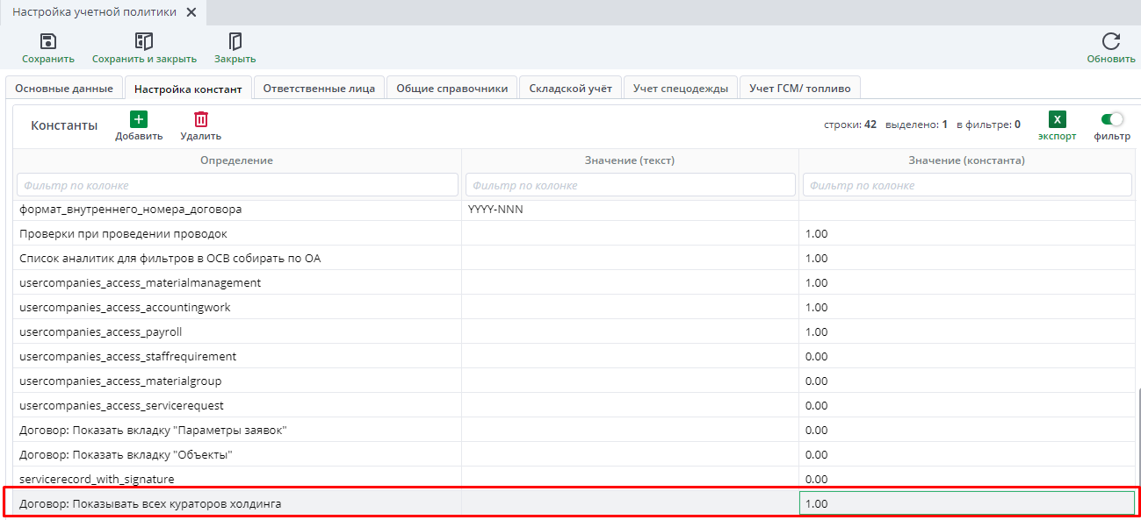
Task: Click the Сохранить save icon
Action: [48, 41]
